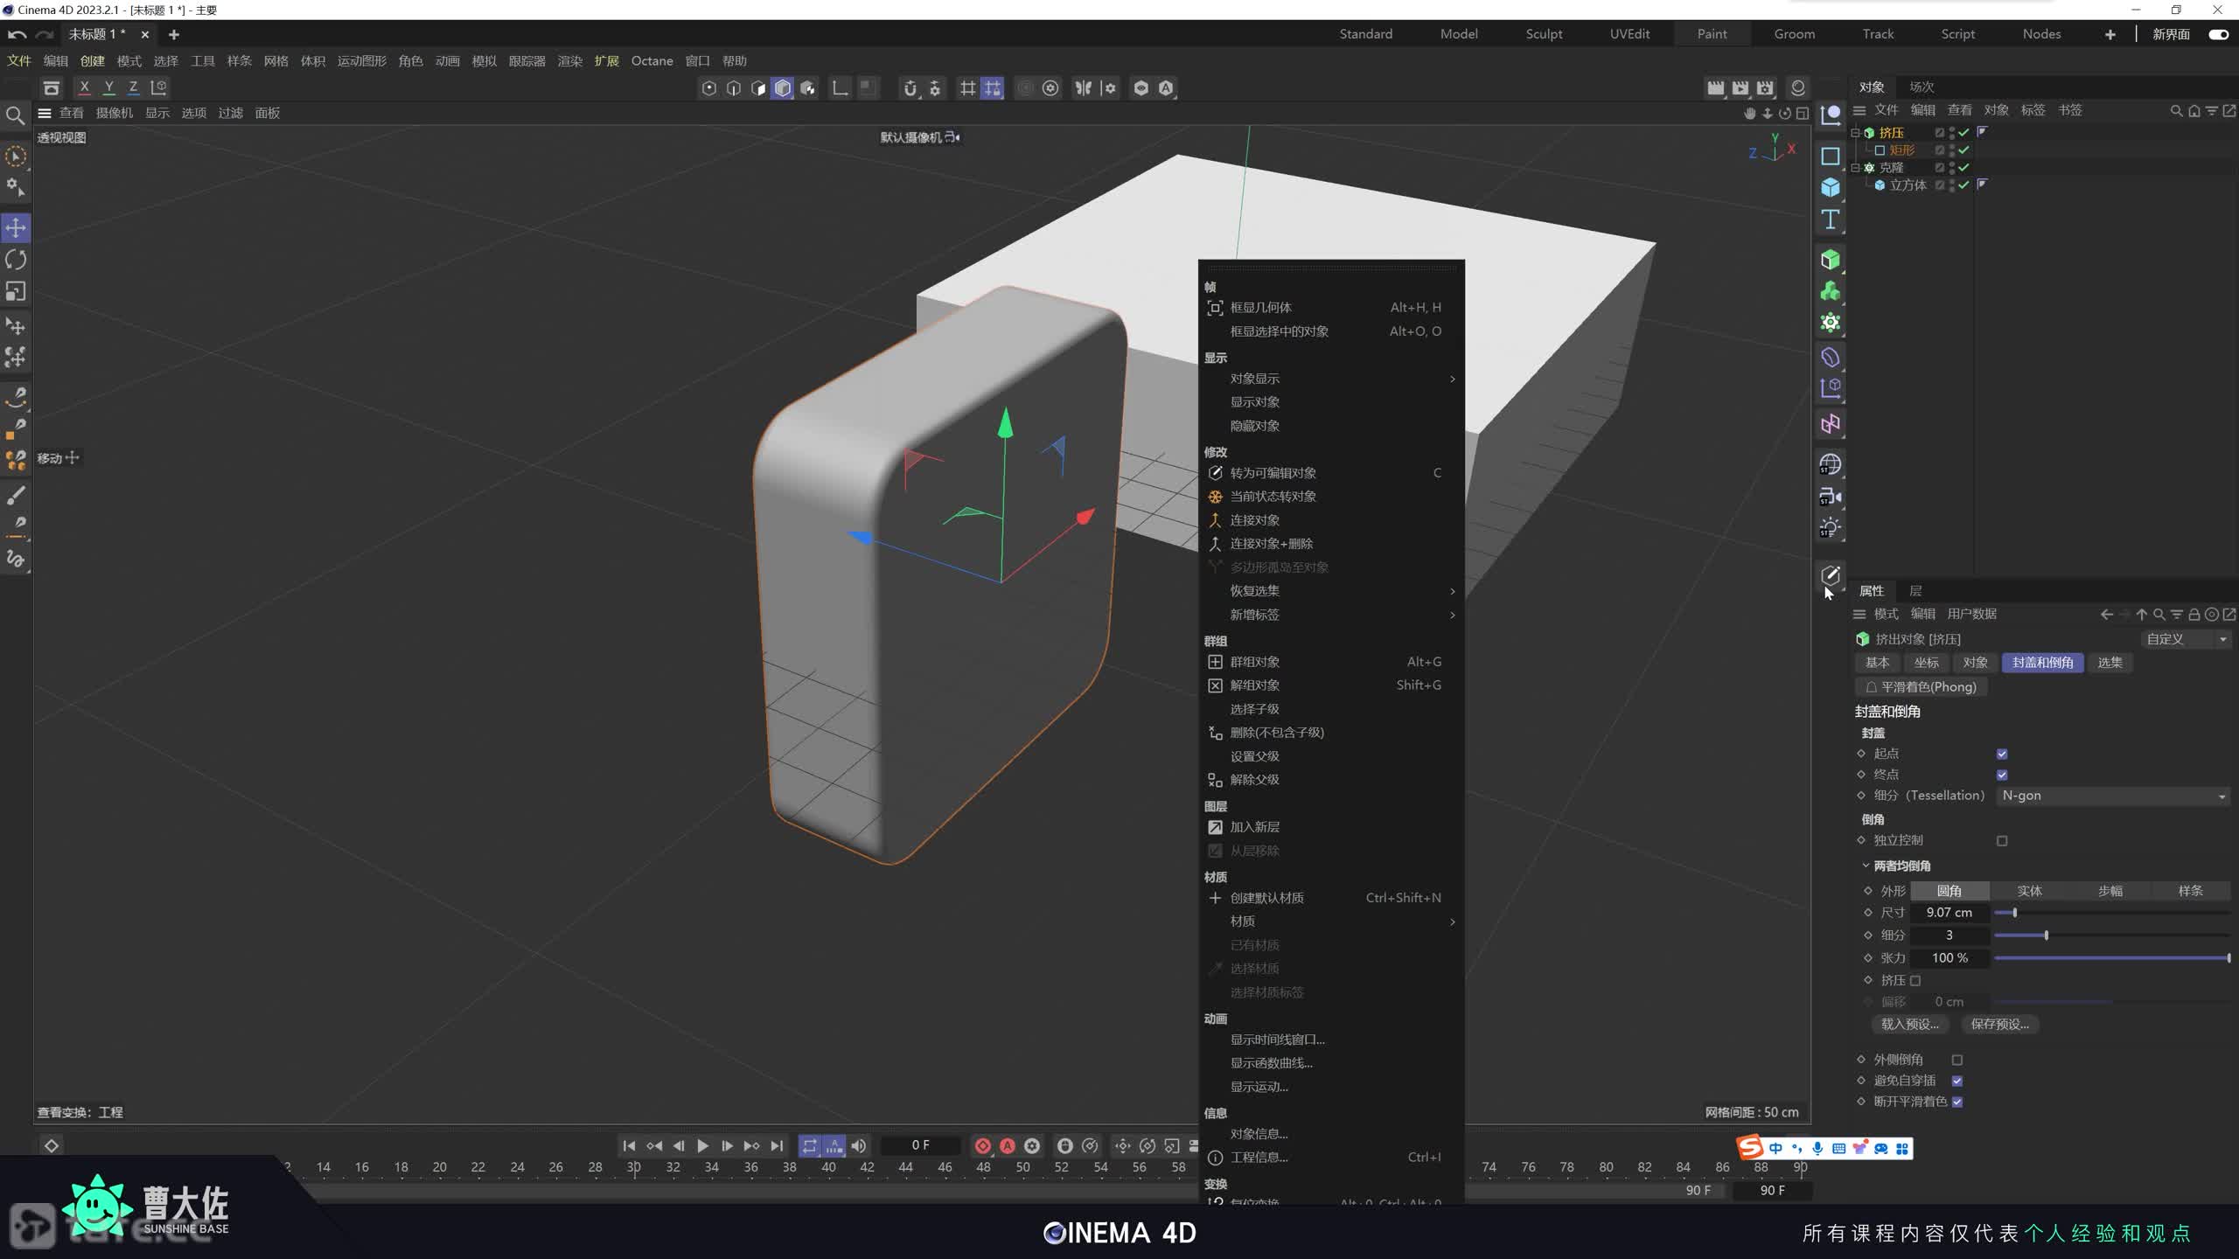The width and height of the screenshot is (2239, 1259).
Task: Enable the 外侧倒角 checkbox
Action: (x=1957, y=1061)
